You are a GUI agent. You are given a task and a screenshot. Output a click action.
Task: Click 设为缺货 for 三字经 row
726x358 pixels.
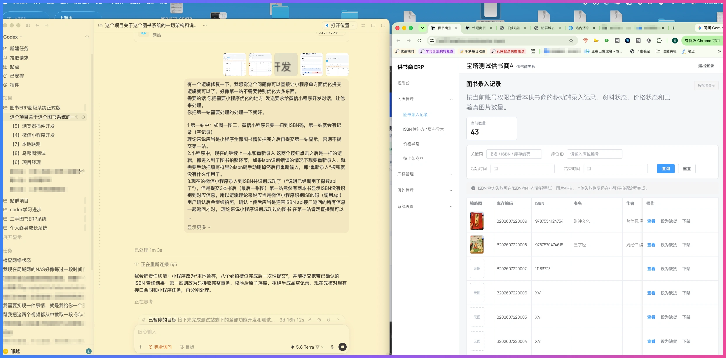669,245
